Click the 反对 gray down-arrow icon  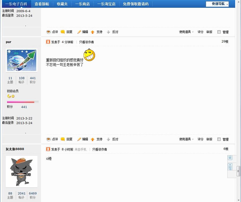point(108,139)
